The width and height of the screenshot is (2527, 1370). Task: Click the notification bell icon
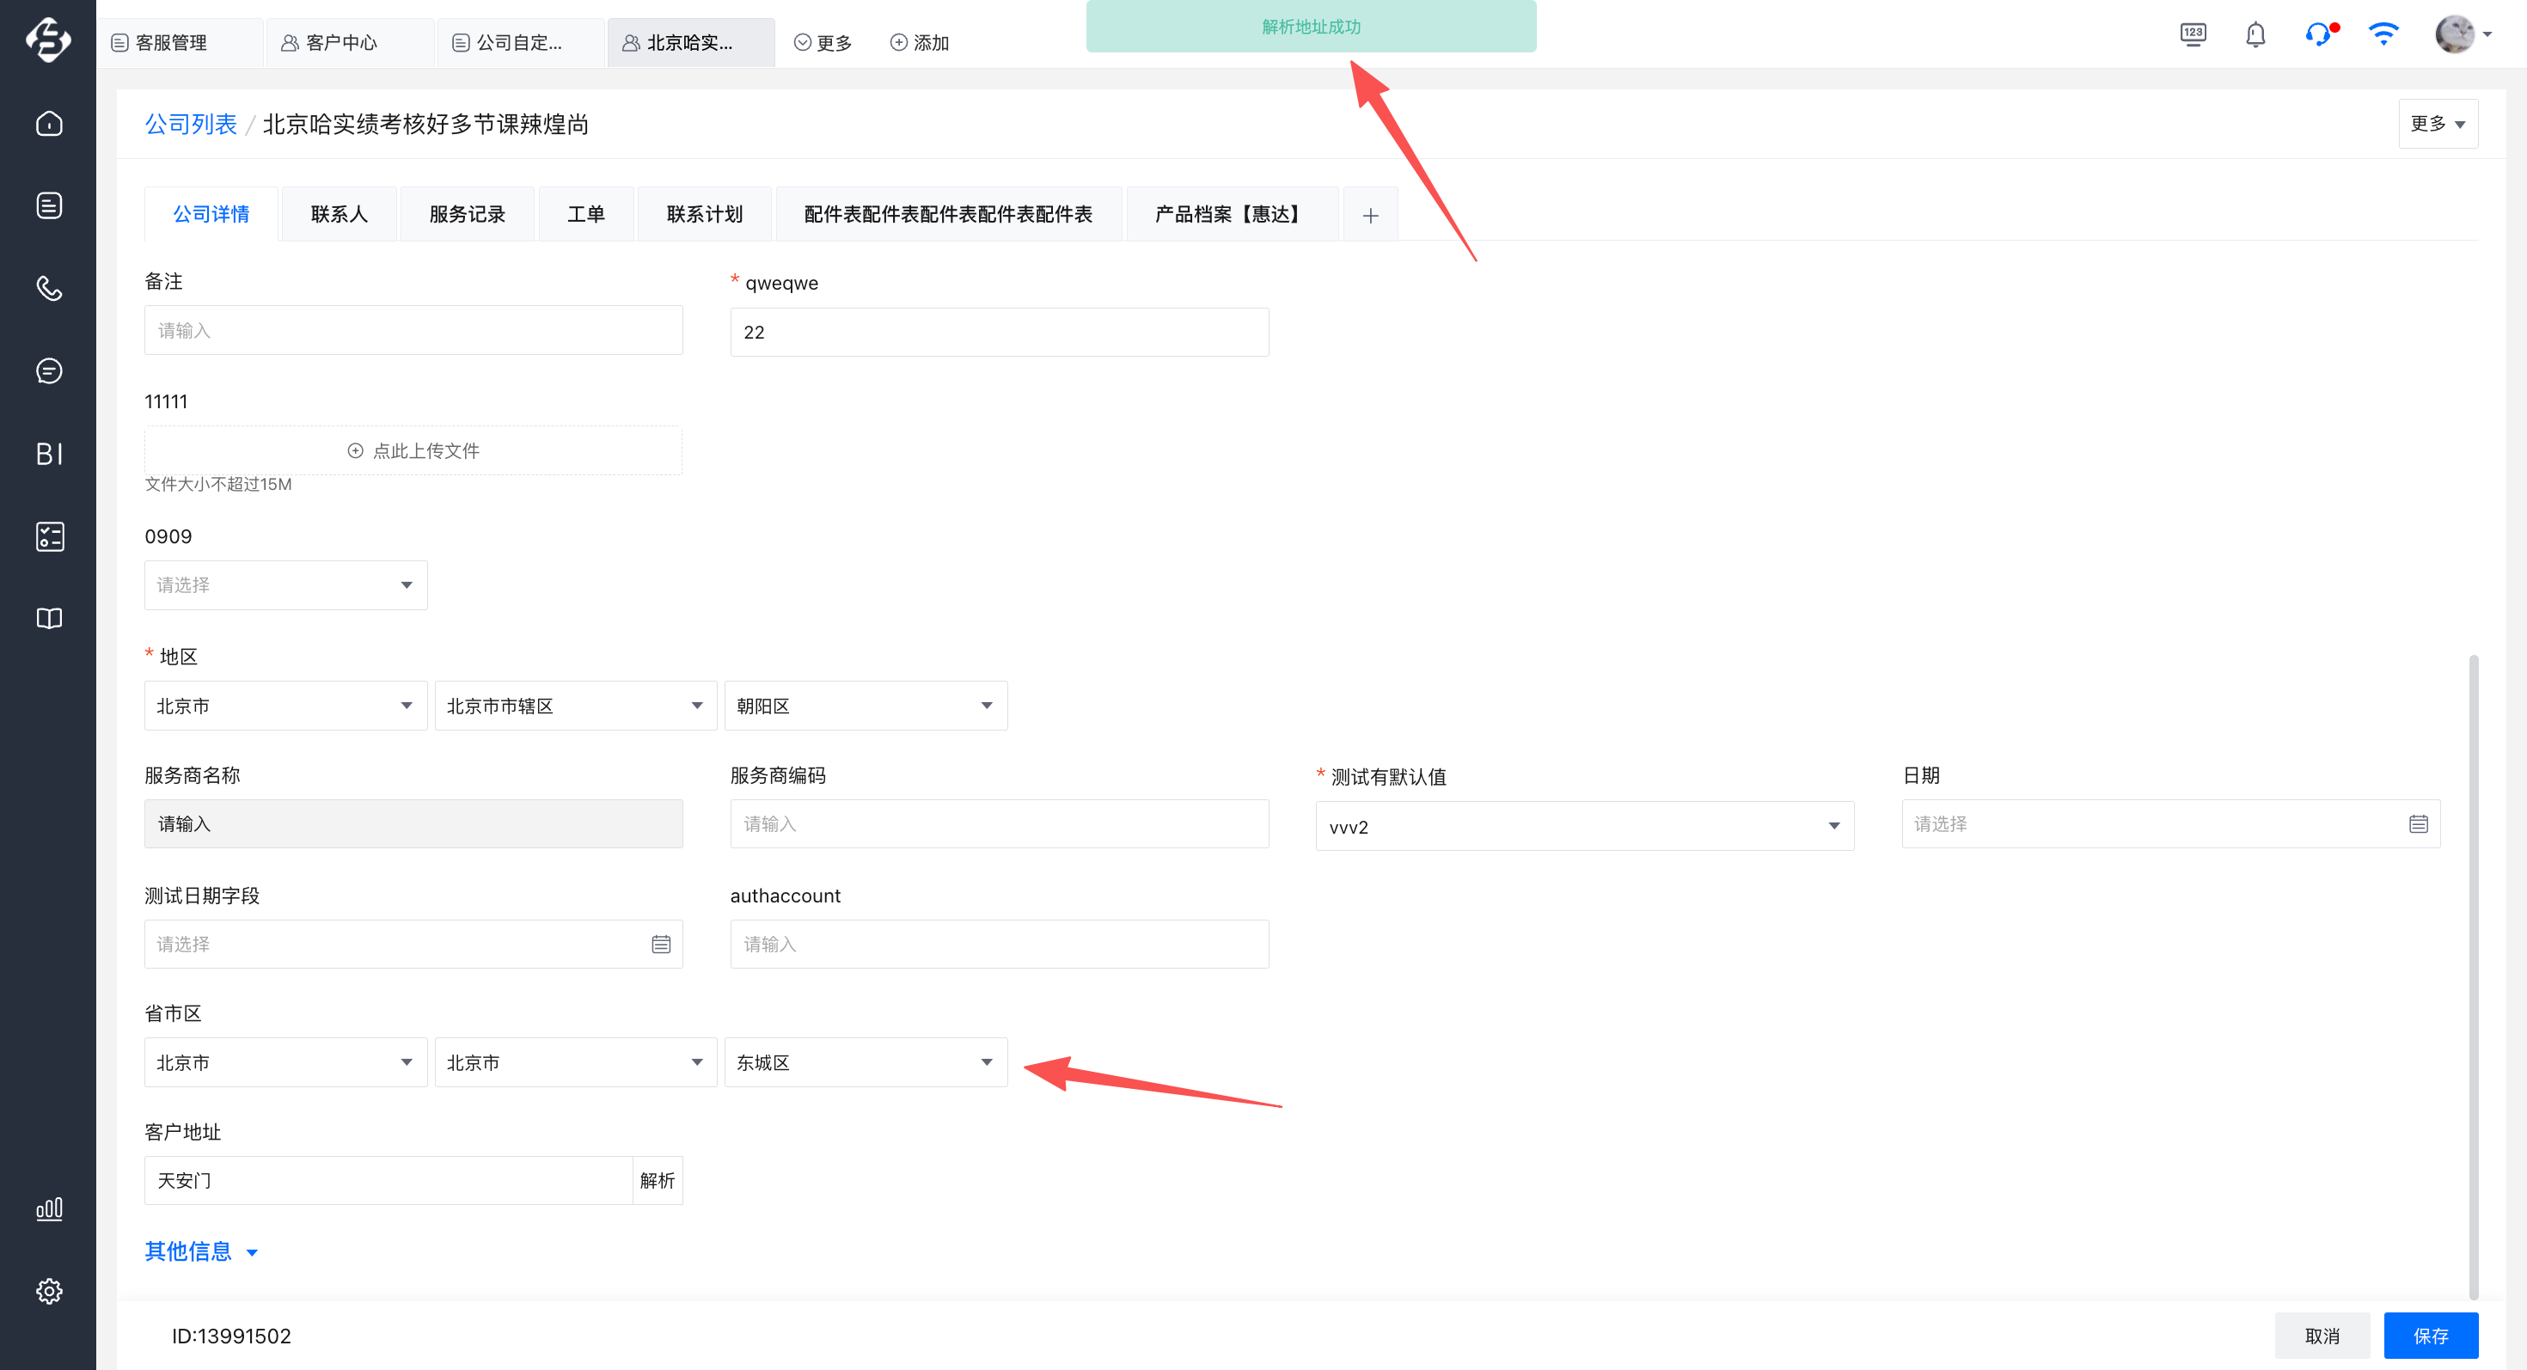tap(2255, 35)
